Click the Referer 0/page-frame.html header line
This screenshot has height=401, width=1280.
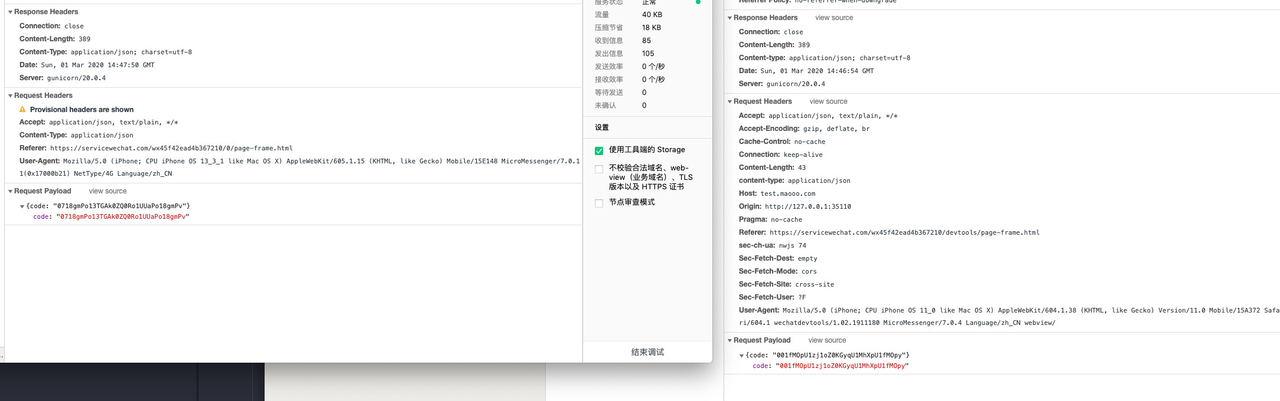point(156,148)
